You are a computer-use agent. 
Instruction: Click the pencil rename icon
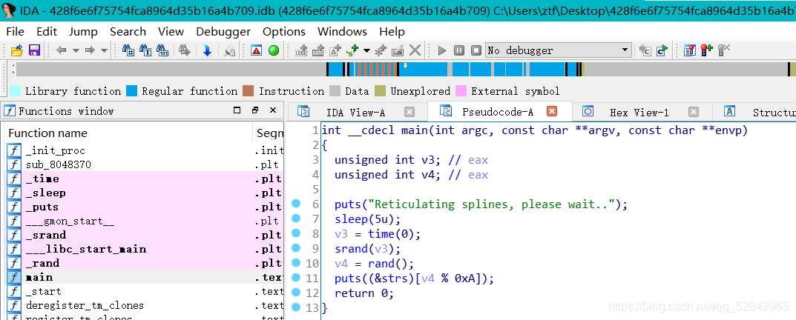398,50
